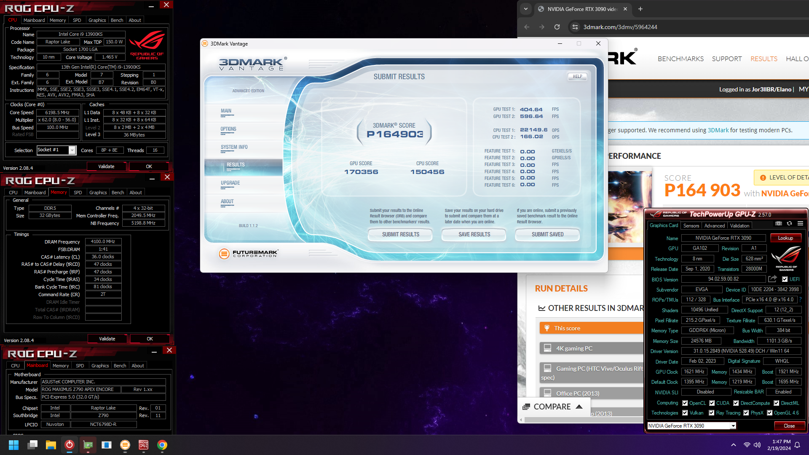809x455 pixels.
Task: Open the notification bell
Action: point(797,445)
